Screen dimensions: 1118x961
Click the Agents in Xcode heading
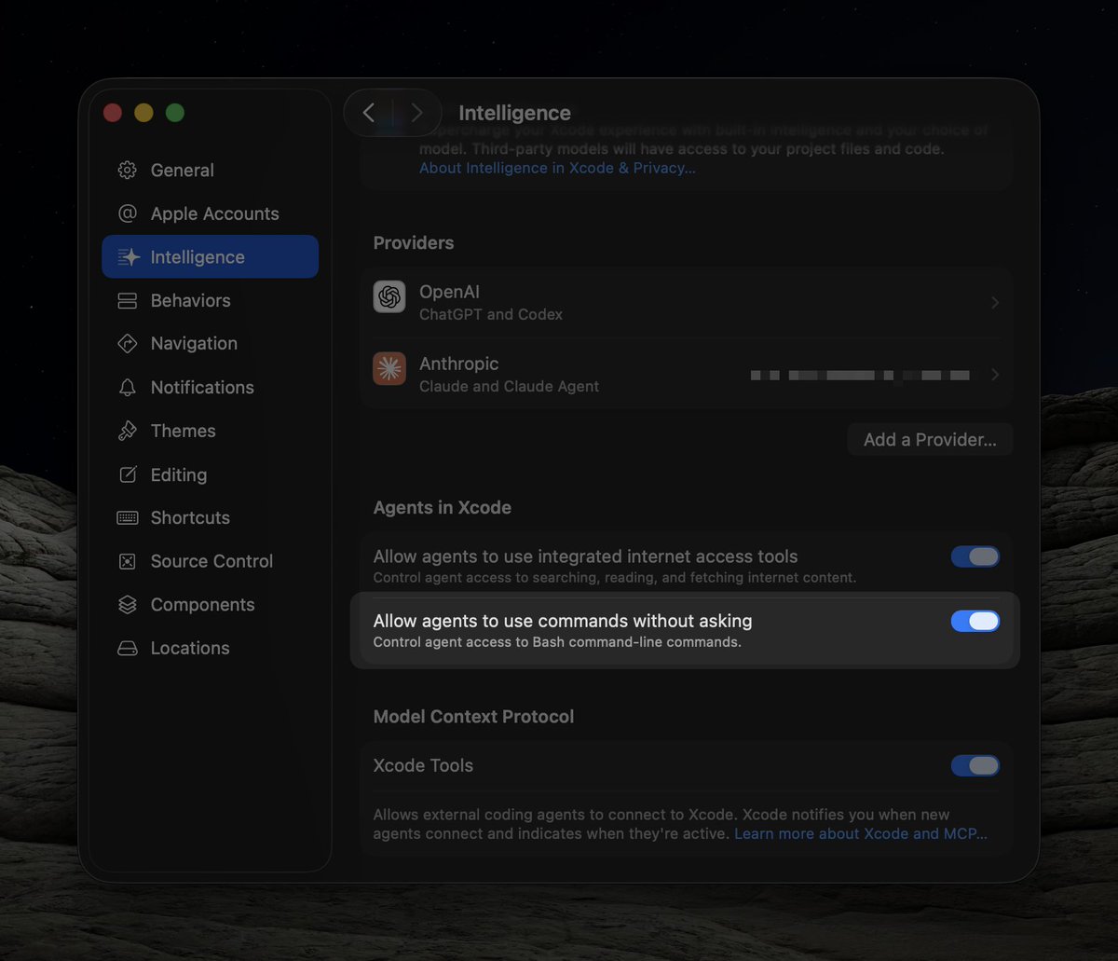(x=443, y=508)
